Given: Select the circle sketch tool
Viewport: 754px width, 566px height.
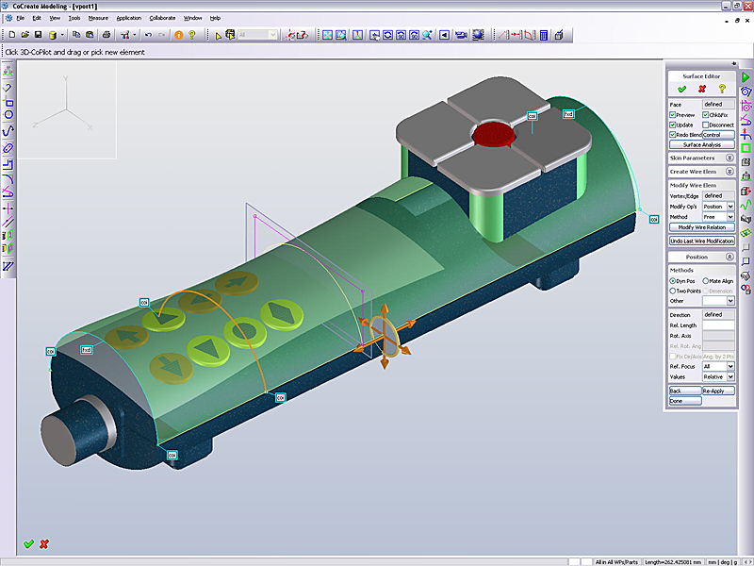Looking at the screenshot, I should pyautogui.click(x=8, y=115).
